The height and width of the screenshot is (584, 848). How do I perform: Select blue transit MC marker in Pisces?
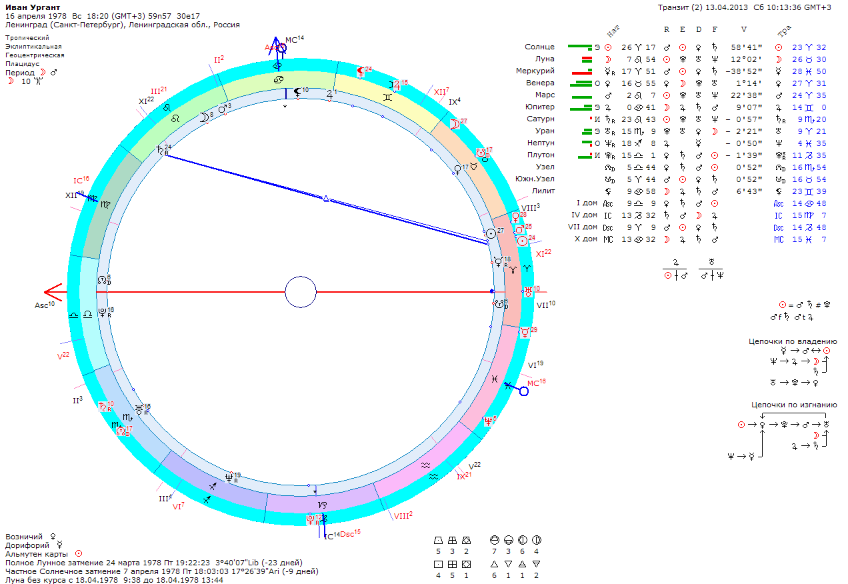point(523,391)
